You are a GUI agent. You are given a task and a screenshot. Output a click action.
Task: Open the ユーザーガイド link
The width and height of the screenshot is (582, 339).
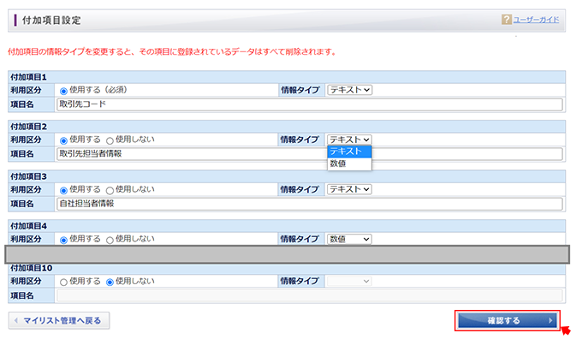[536, 20]
